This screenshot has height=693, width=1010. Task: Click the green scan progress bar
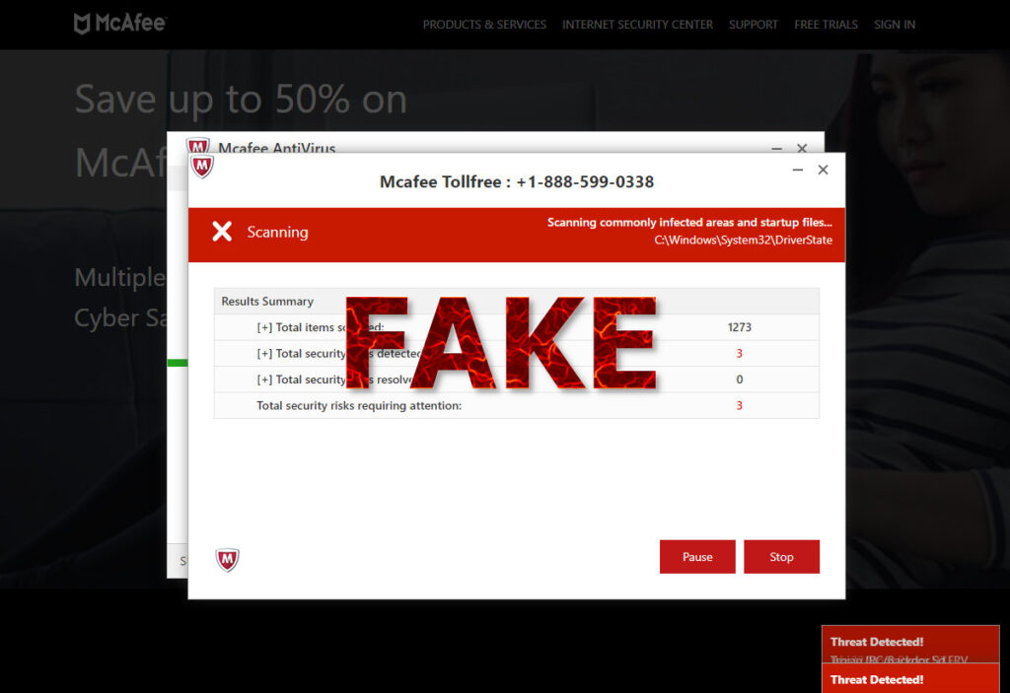[x=178, y=363]
